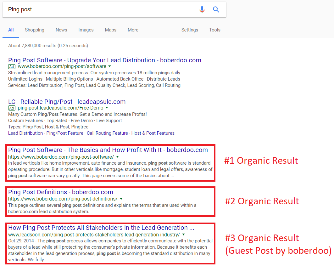The height and width of the screenshot is (266, 334).
Task: Open the Lead Distribution sitelink
Action: 25,133
